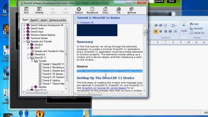Click the search button in background window
Image resolution: width=208 pixels, height=117 pixels.
click(159, 1)
